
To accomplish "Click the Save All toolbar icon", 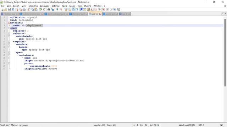I will tap(13, 10).
